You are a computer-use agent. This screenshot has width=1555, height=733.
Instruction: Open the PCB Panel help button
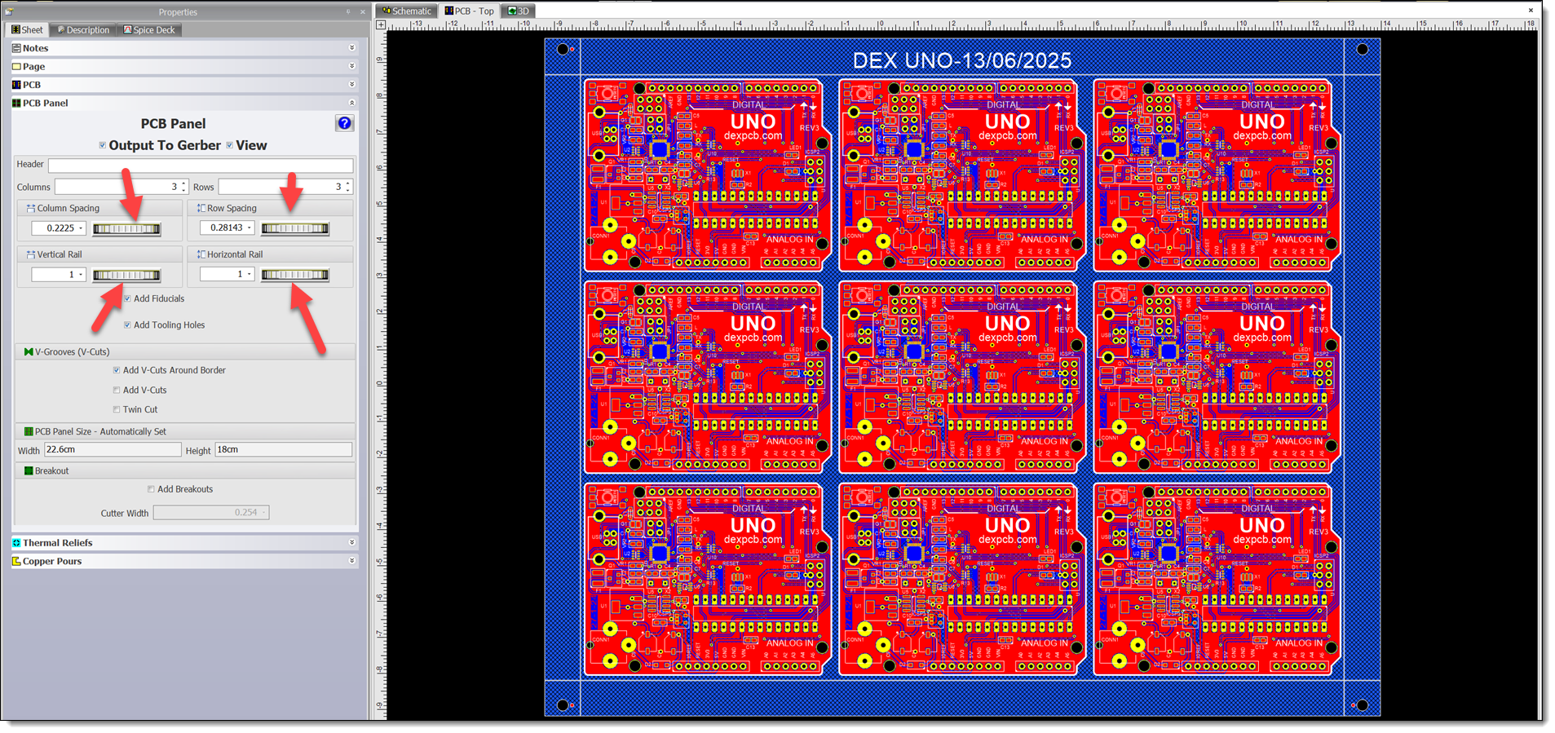point(344,123)
